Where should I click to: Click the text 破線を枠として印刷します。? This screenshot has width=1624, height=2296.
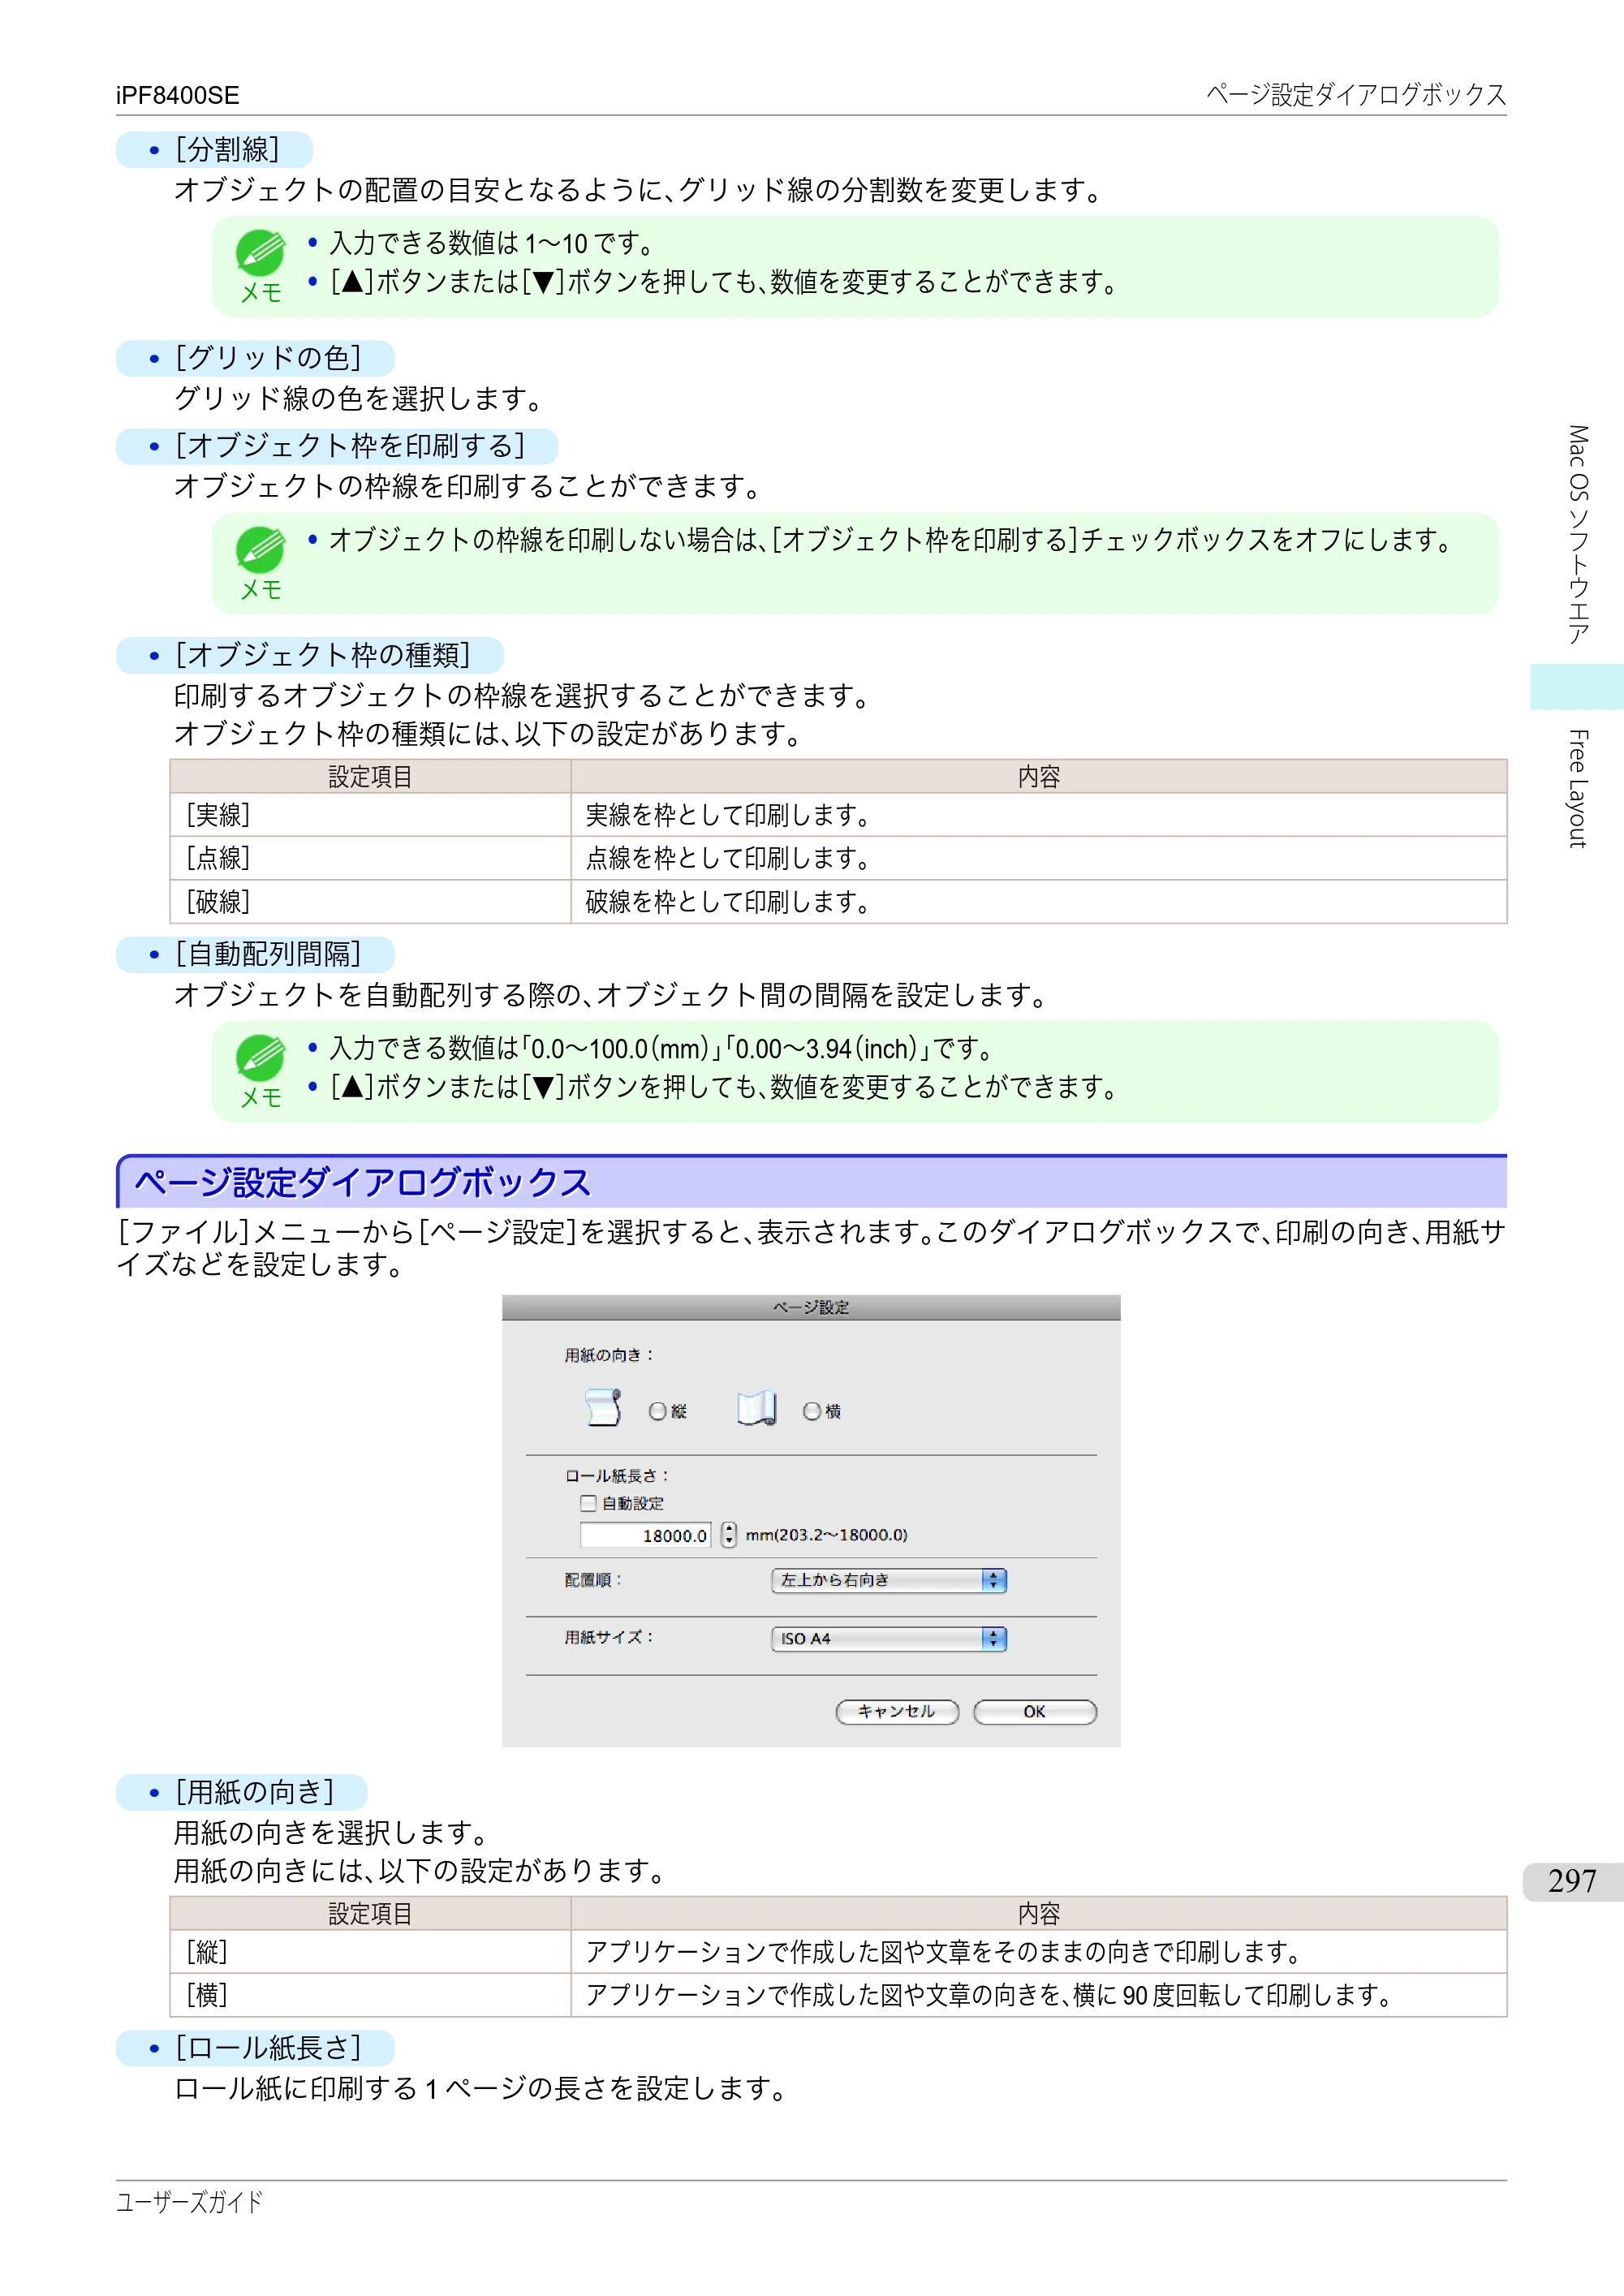click(x=729, y=902)
